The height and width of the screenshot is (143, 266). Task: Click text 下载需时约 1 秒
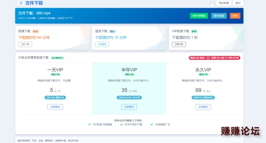[x=185, y=37]
